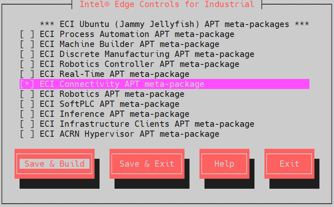Toggle ECI Robotics Controller meta-package checkbox
This screenshot has height=207, width=334.
tap(27, 64)
